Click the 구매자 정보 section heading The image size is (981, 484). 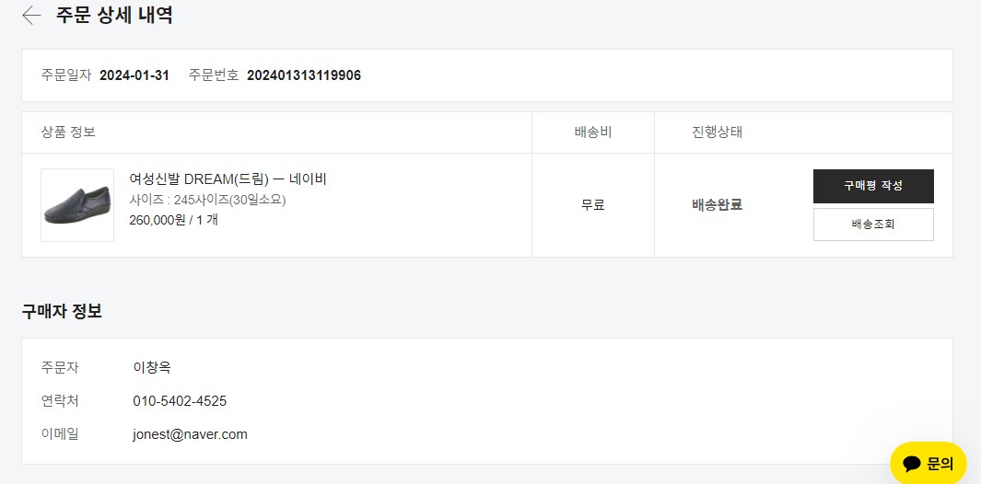coord(62,311)
